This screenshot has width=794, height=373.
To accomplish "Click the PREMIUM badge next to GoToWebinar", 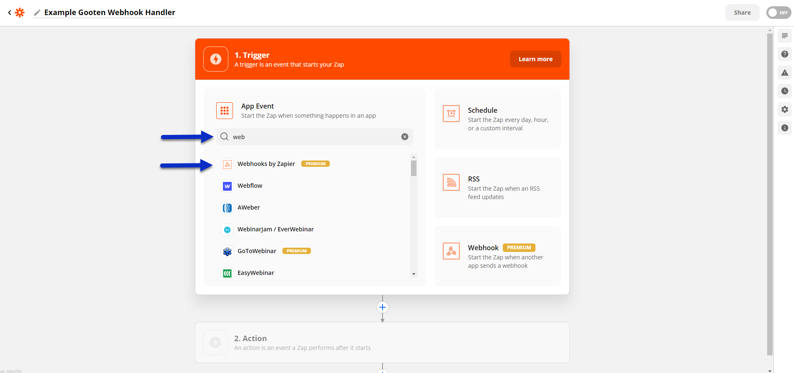I will (297, 251).
